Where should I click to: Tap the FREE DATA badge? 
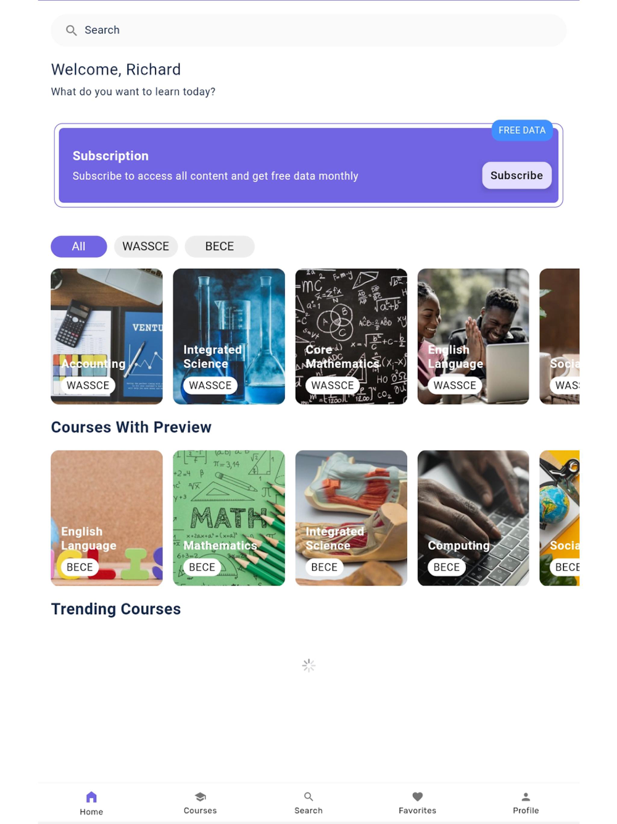[x=522, y=130]
